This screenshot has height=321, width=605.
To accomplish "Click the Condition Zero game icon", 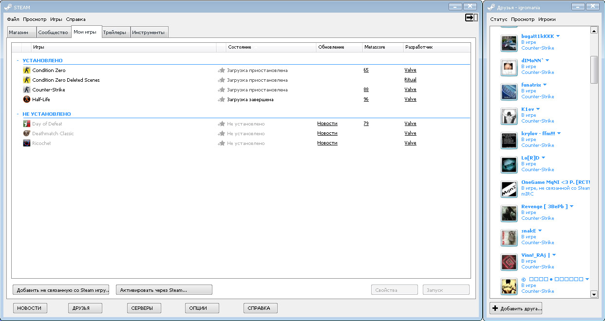I will click(27, 71).
